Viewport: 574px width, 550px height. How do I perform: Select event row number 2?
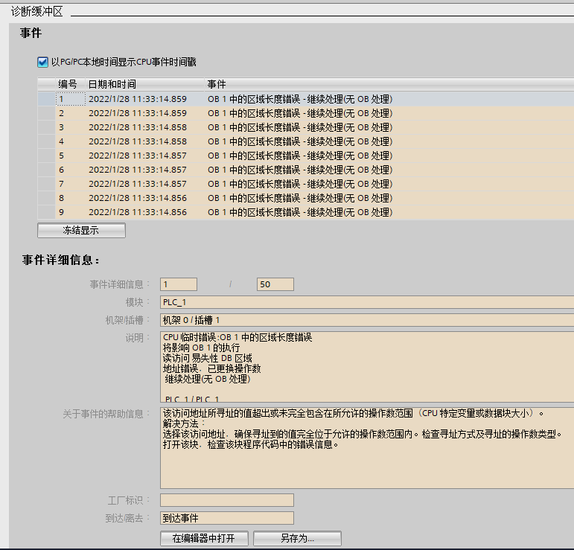tap(306, 113)
